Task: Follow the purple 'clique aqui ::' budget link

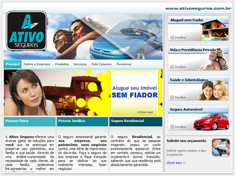Action: click(x=176, y=163)
